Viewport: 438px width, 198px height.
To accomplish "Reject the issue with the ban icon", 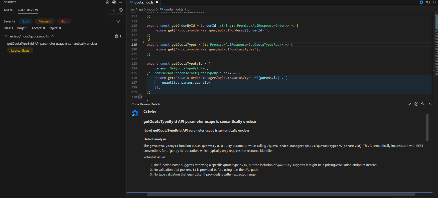I will click(416, 104).
